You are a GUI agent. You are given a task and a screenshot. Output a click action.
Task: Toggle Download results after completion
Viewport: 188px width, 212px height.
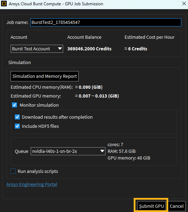click(x=17, y=117)
